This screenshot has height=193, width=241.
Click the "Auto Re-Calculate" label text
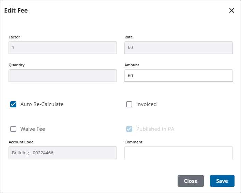tap(42, 104)
